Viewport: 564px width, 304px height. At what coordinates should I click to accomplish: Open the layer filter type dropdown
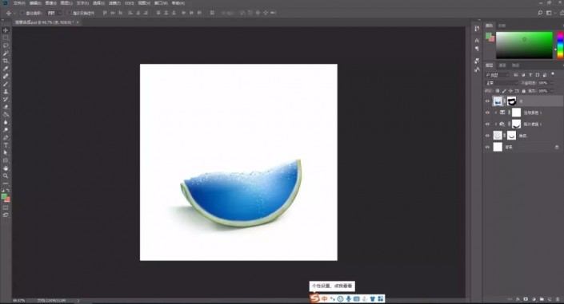498,75
